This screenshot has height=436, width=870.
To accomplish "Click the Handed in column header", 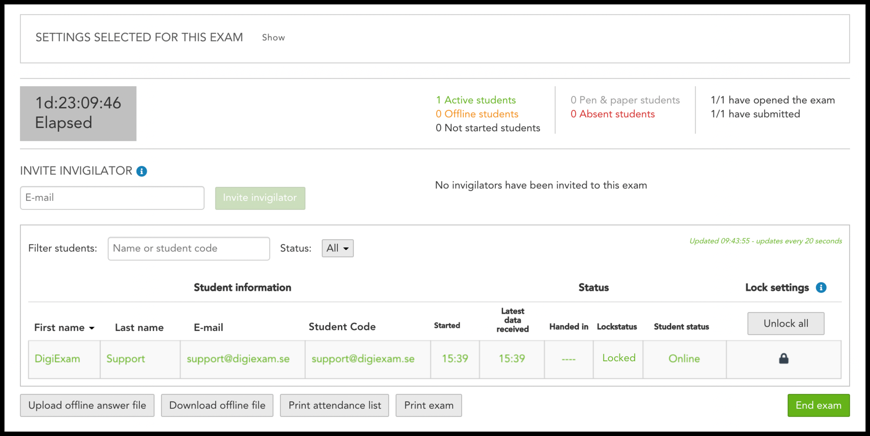I will click(568, 327).
